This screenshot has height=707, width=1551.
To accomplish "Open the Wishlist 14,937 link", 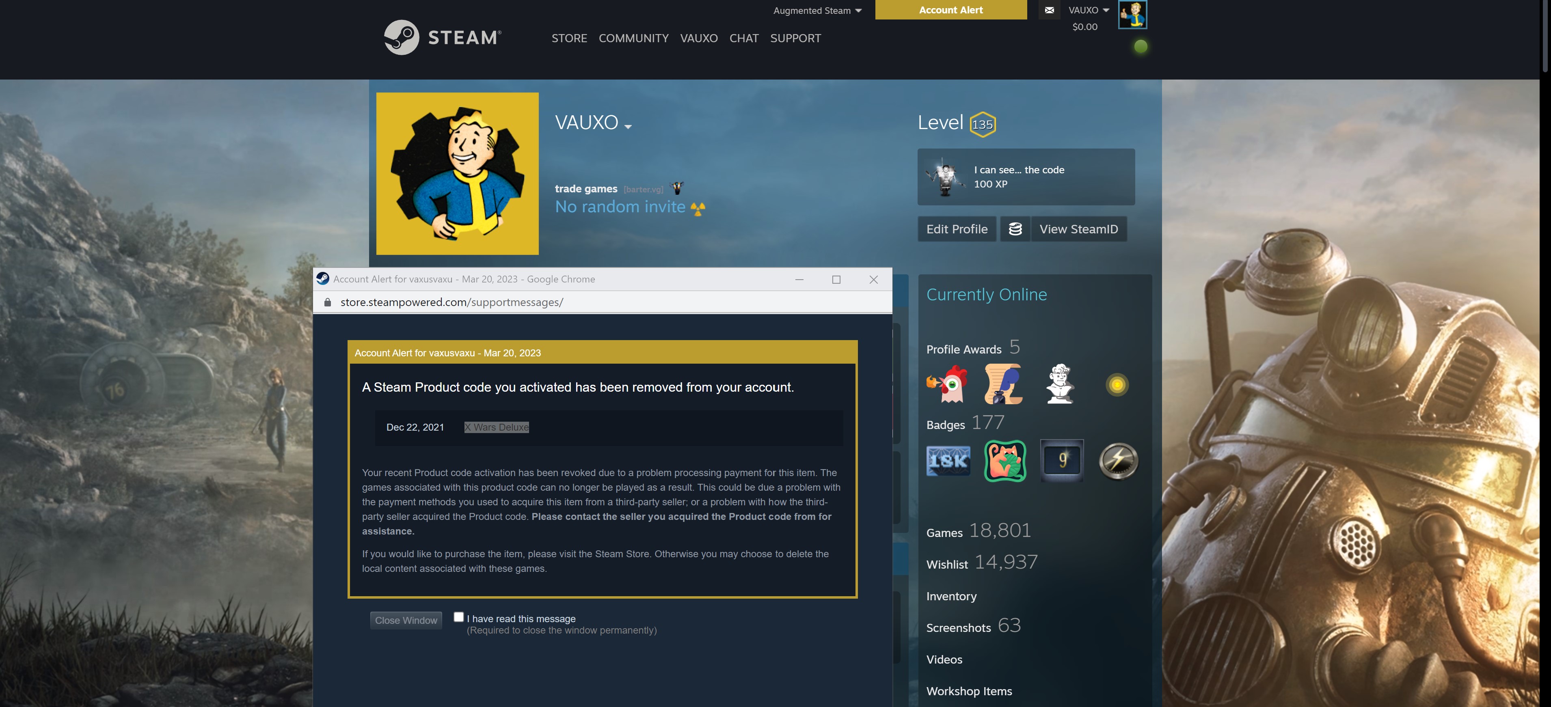I will (981, 562).
